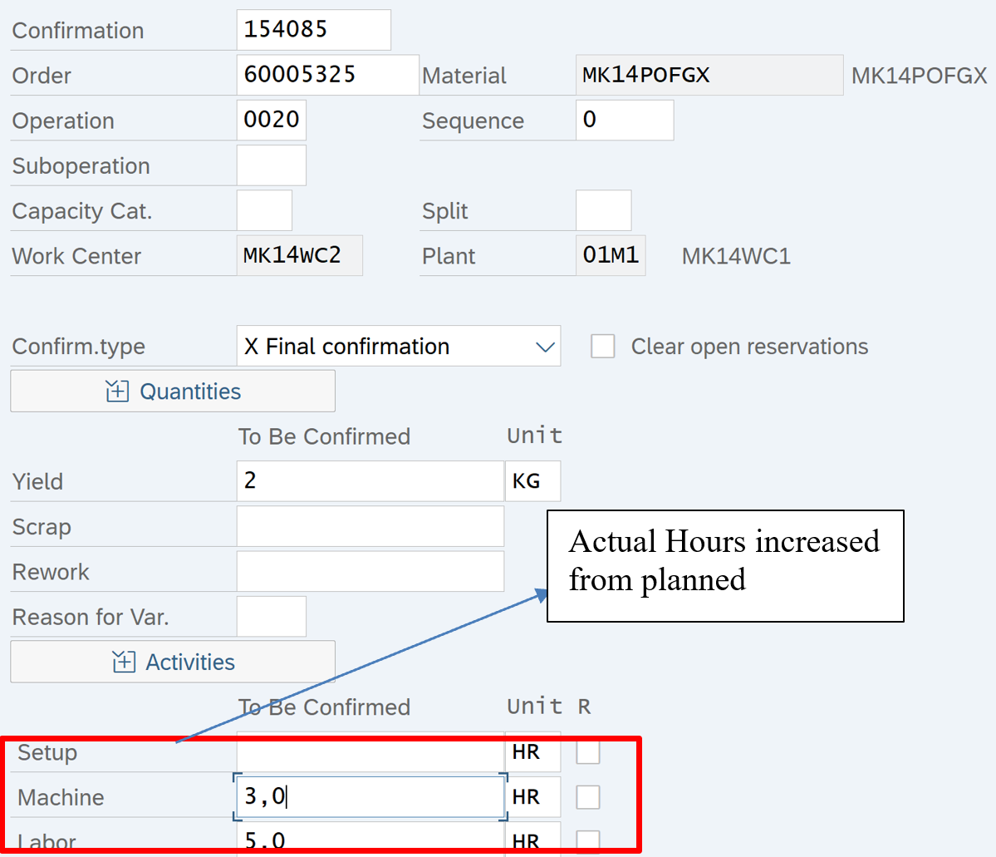Click the Yield unit field KG
This screenshot has width=996, height=857.
point(532,481)
